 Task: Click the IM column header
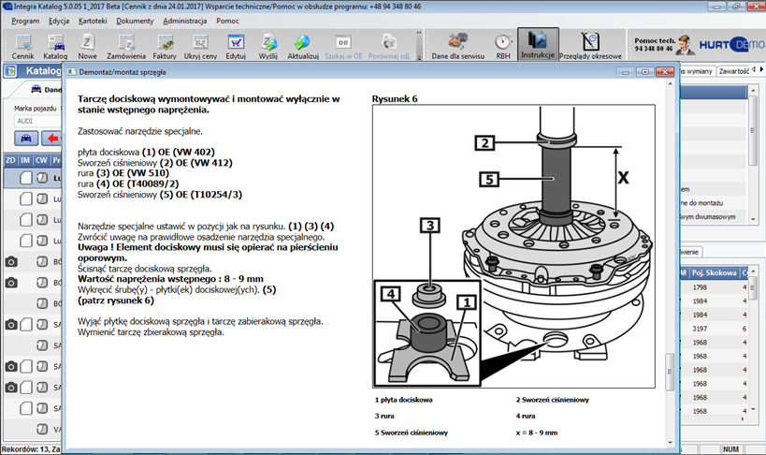(25, 160)
